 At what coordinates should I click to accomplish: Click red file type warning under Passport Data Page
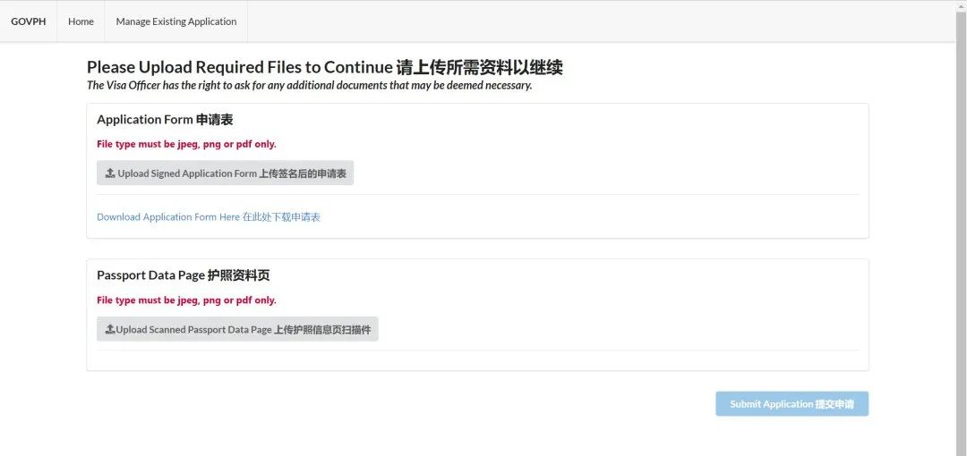tap(186, 300)
